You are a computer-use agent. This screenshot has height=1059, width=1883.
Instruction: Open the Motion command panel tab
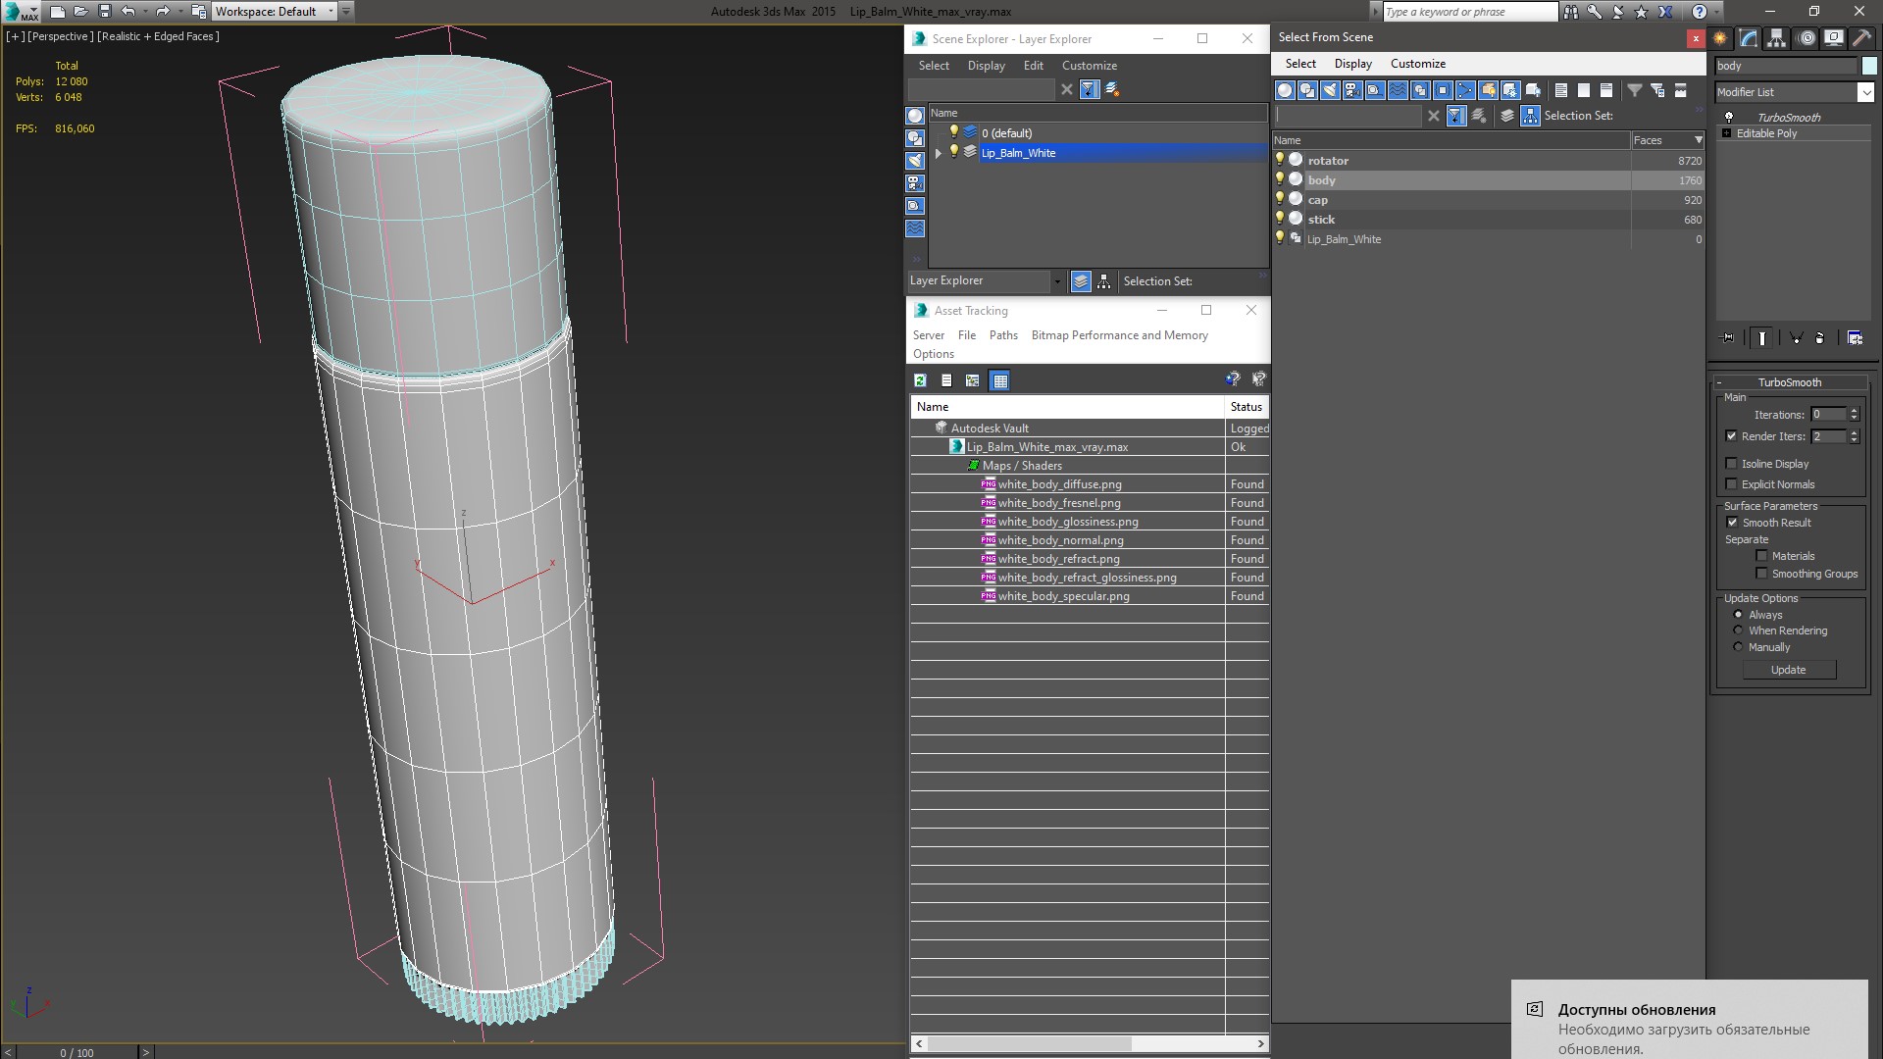click(1807, 38)
